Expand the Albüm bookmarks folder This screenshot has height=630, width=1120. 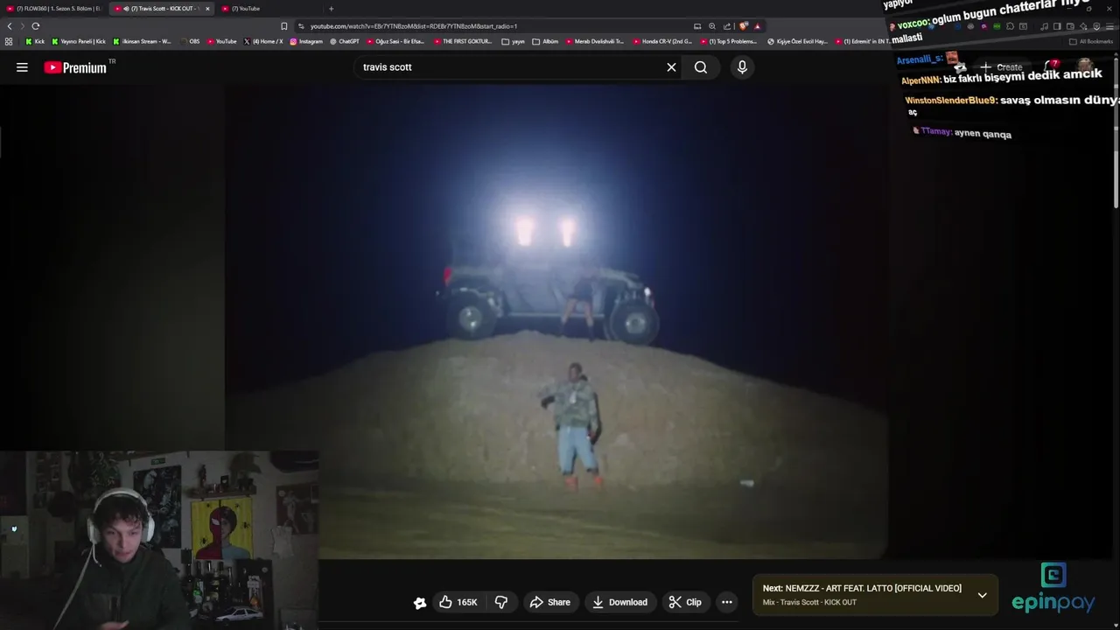tap(545, 41)
